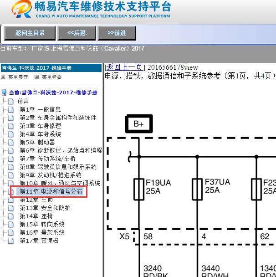Click the page icon beside 第12章
The height and width of the screenshot is (277, 276).
(11, 200)
